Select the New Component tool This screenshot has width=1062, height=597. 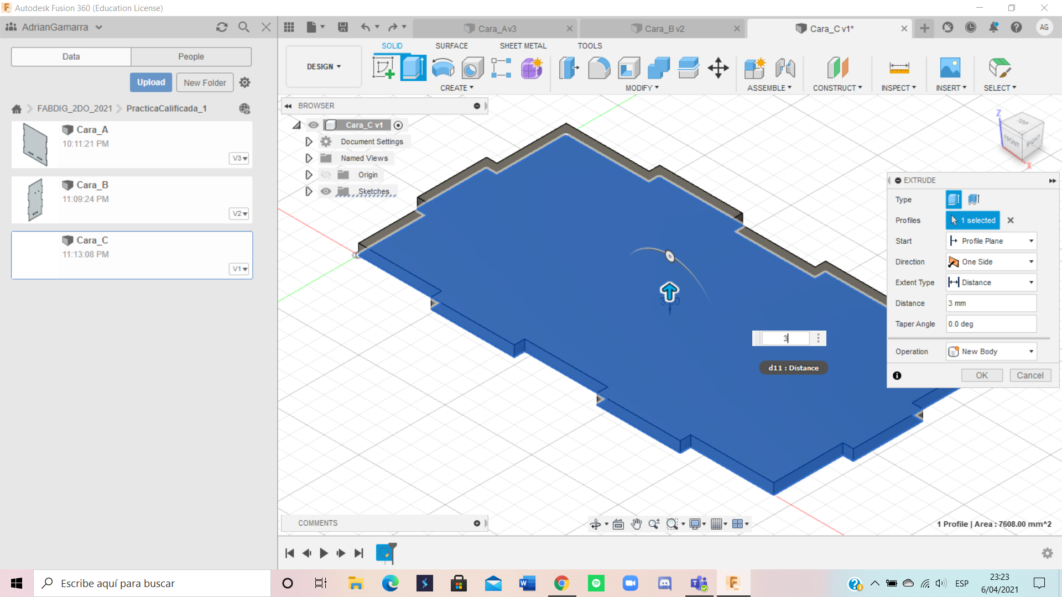click(x=754, y=68)
